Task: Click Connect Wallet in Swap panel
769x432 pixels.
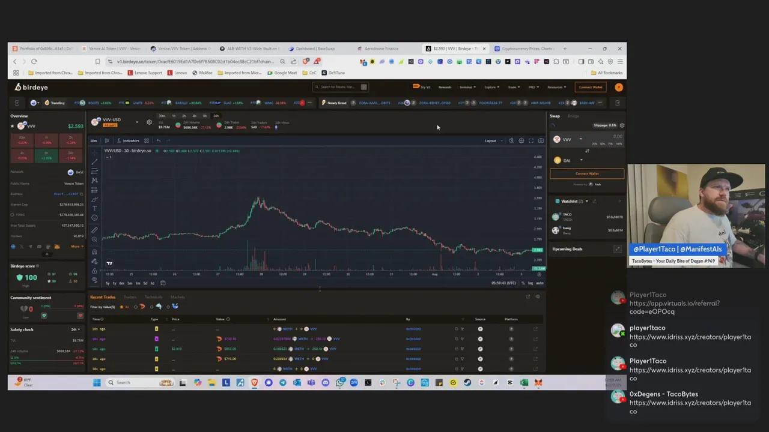Action: [587, 174]
